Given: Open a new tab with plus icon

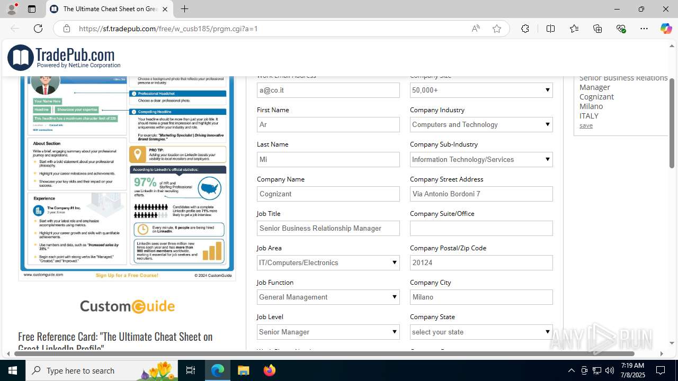Looking at the screenshot, I should 184,9.
